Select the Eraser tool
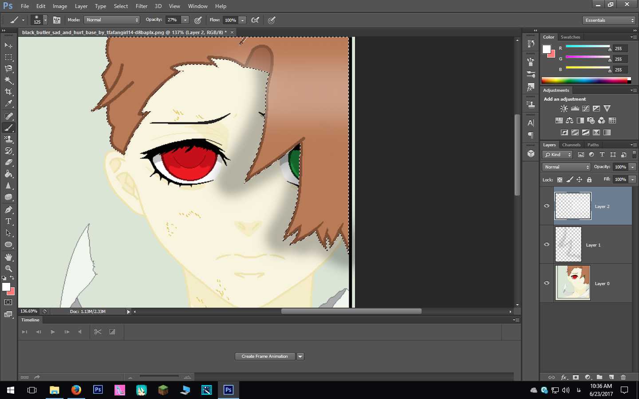The width and height of the screenshot is (639, 399). pos(8,162)
